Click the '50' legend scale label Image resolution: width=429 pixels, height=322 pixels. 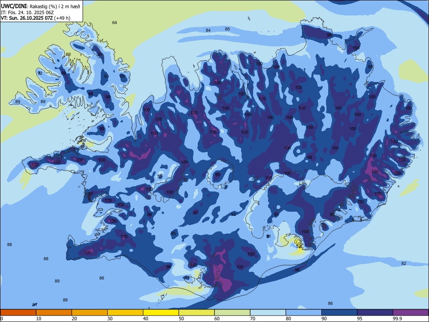pos(181,319)
